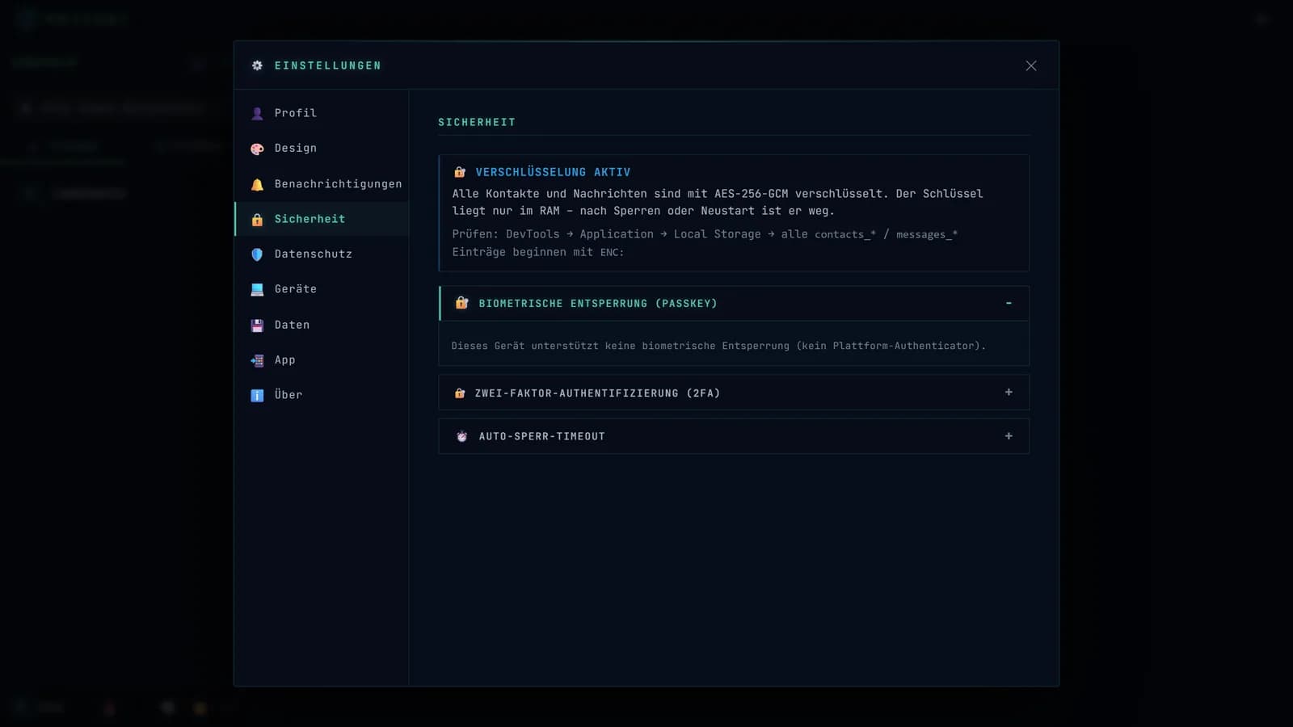This screenshot has width=1293, height=727.
Task: Click the "SICHERHEIT" heading in the content panel
Action: (477, 122)
